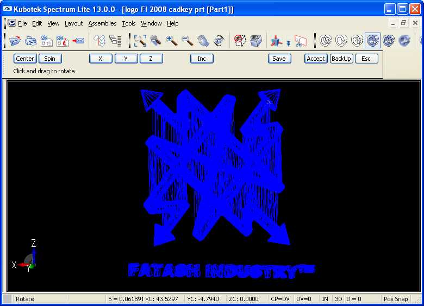Open the DV=0 display view selector

(x=304, y=299)
